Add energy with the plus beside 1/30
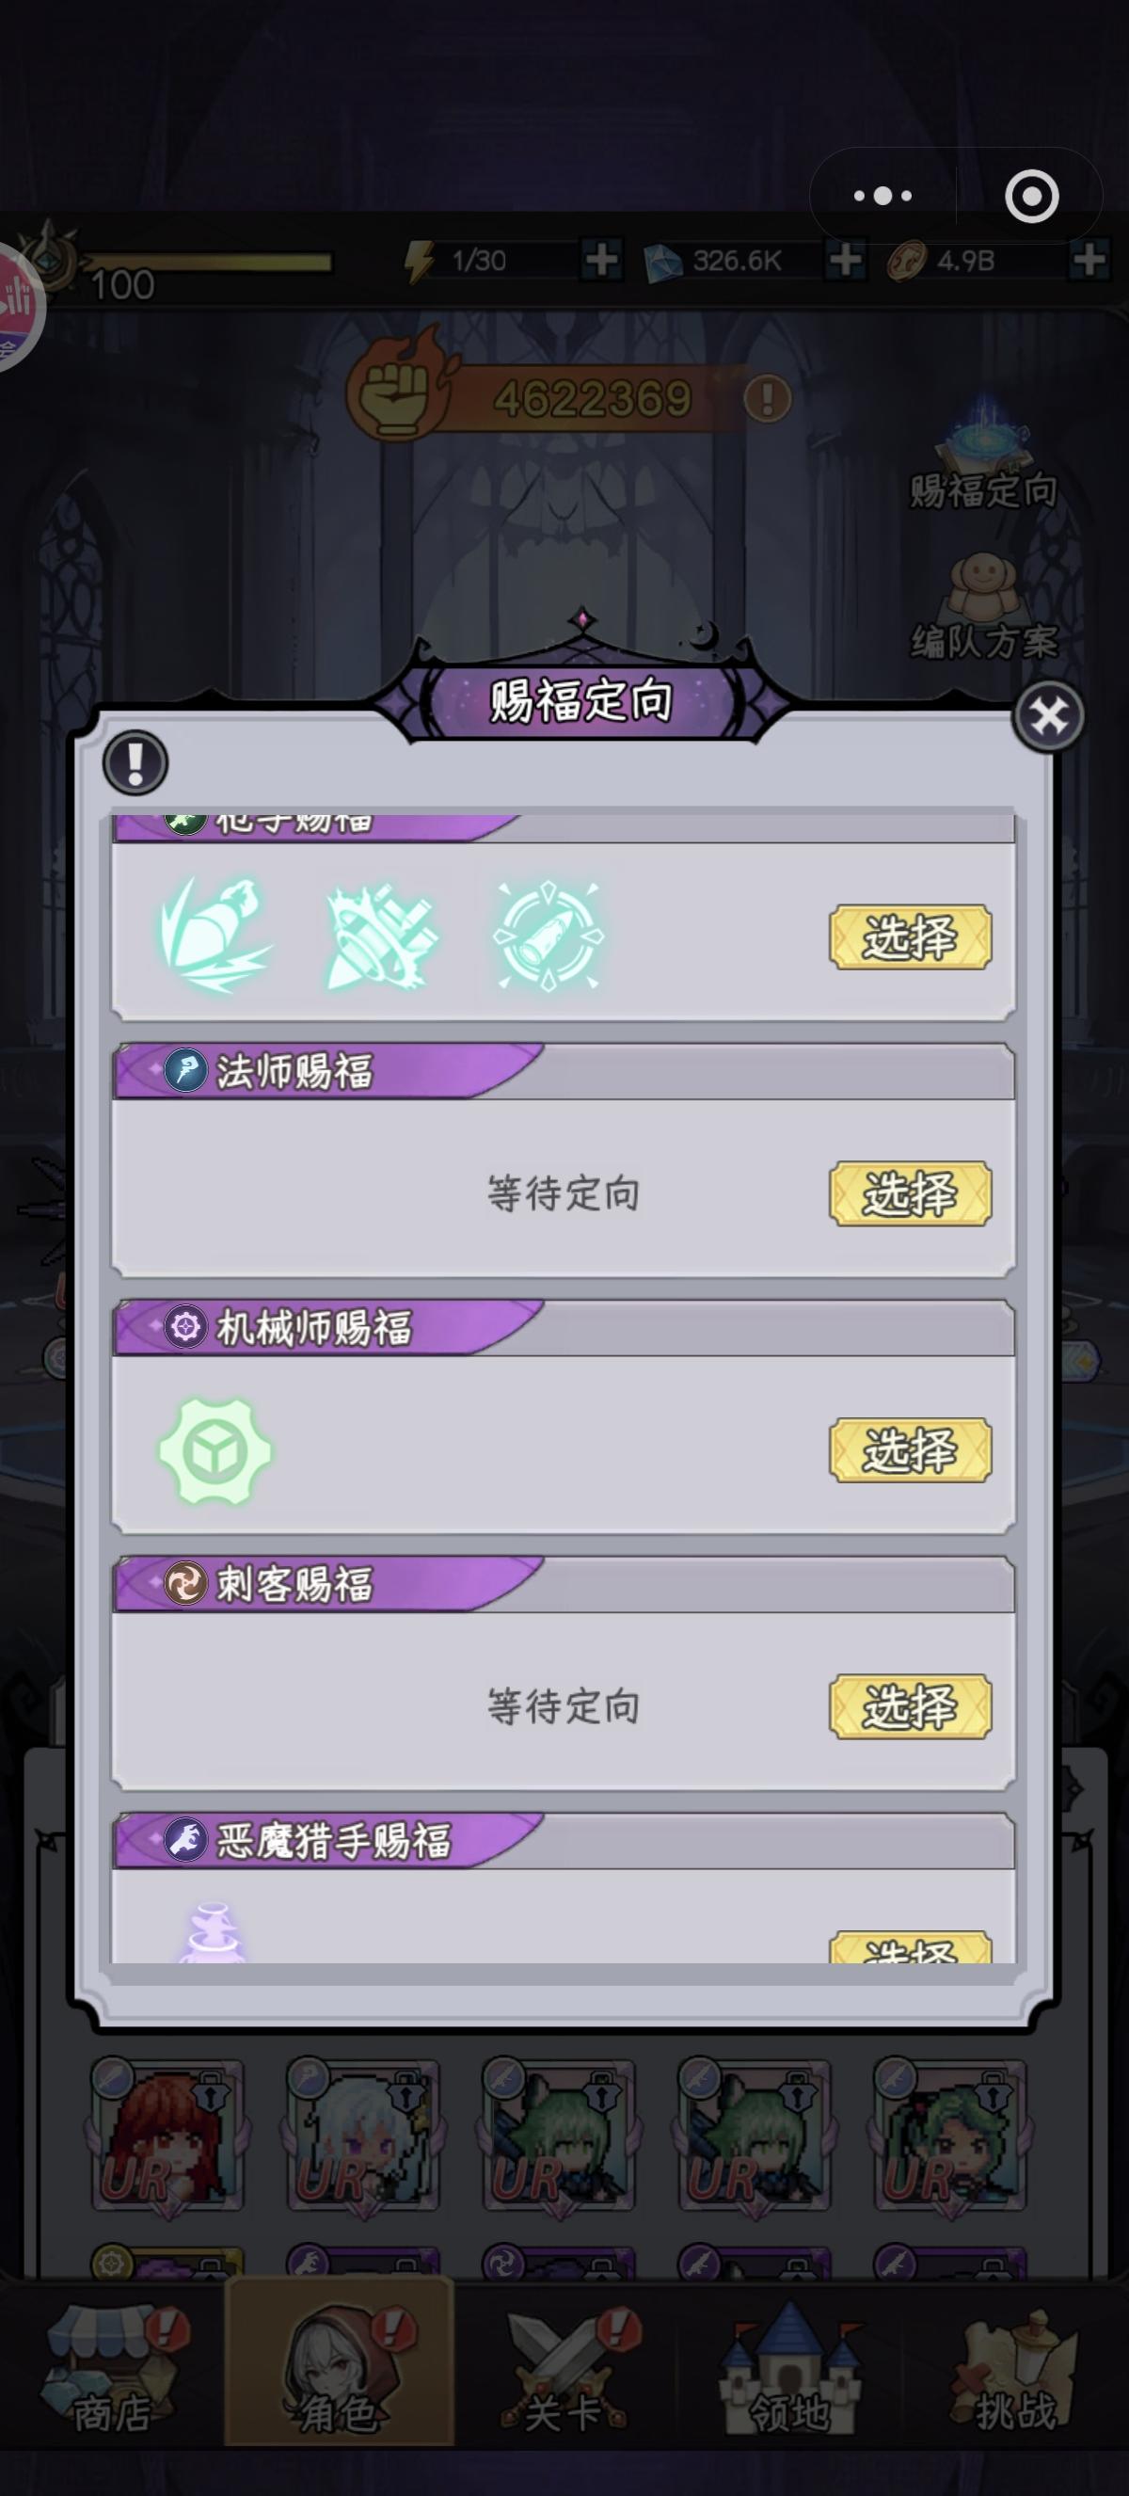This screenshot has width=1129, height=2496. tap(601, 260)
